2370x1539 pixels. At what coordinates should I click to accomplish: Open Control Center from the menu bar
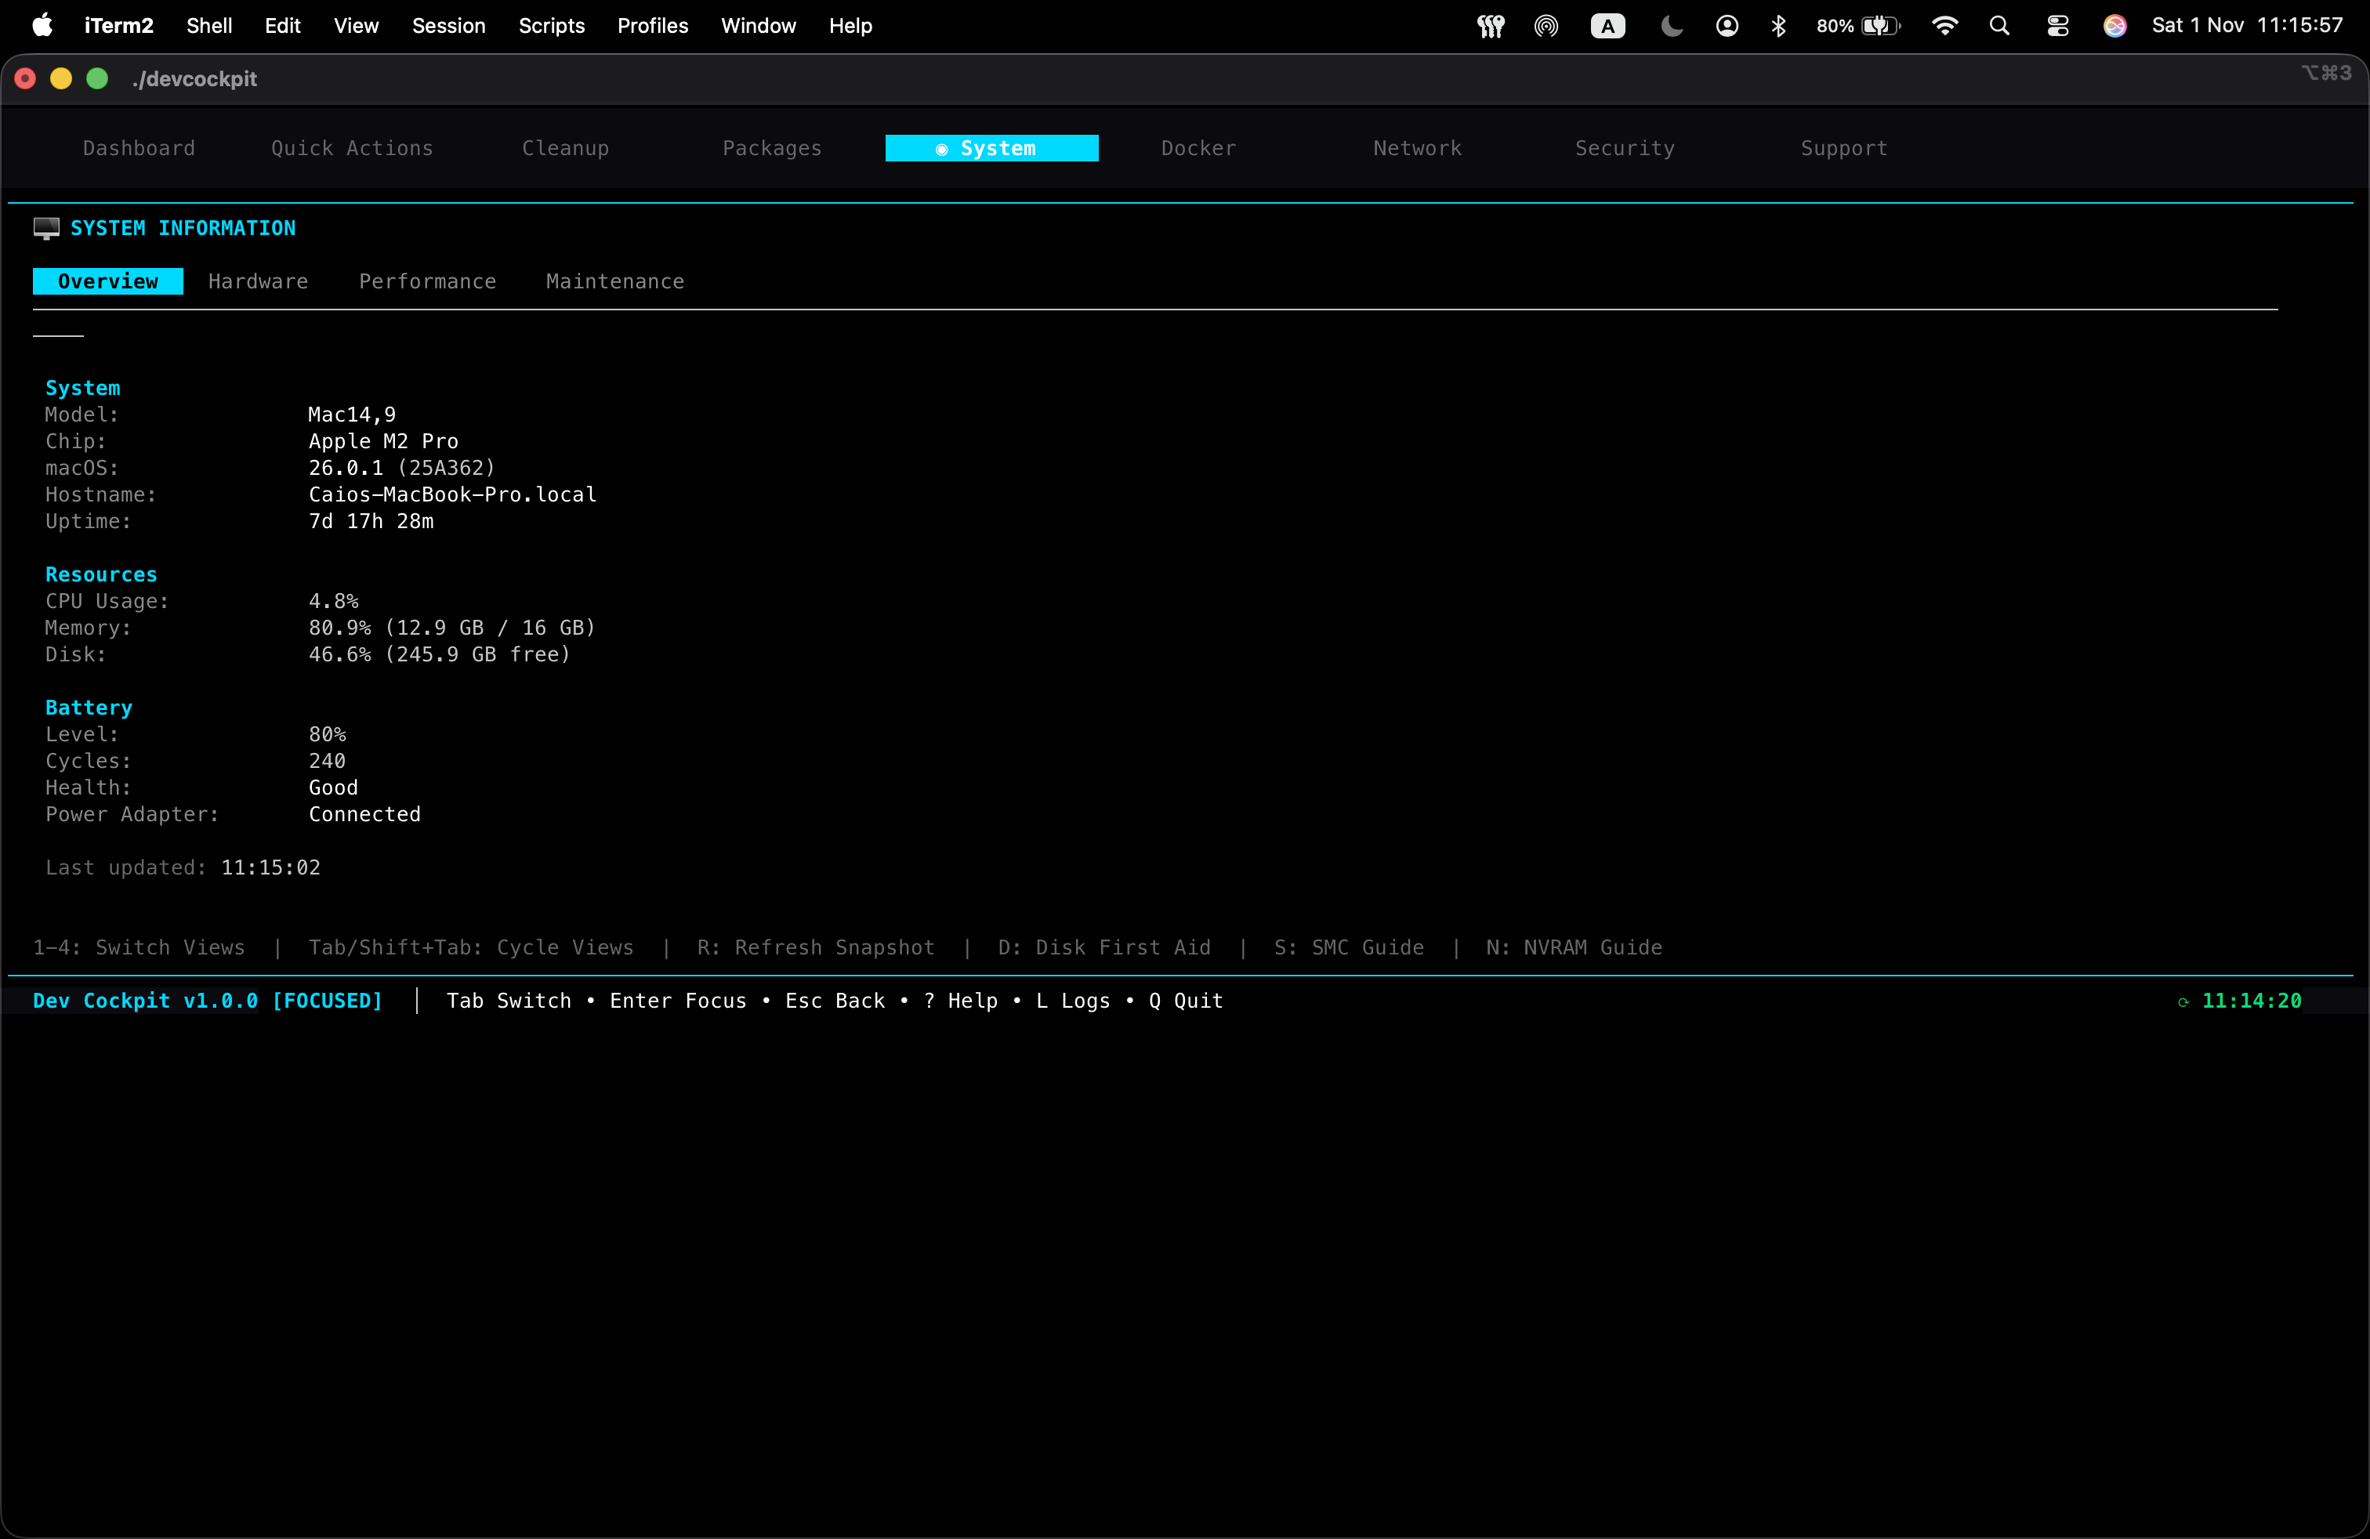(x=2057, y=26)
